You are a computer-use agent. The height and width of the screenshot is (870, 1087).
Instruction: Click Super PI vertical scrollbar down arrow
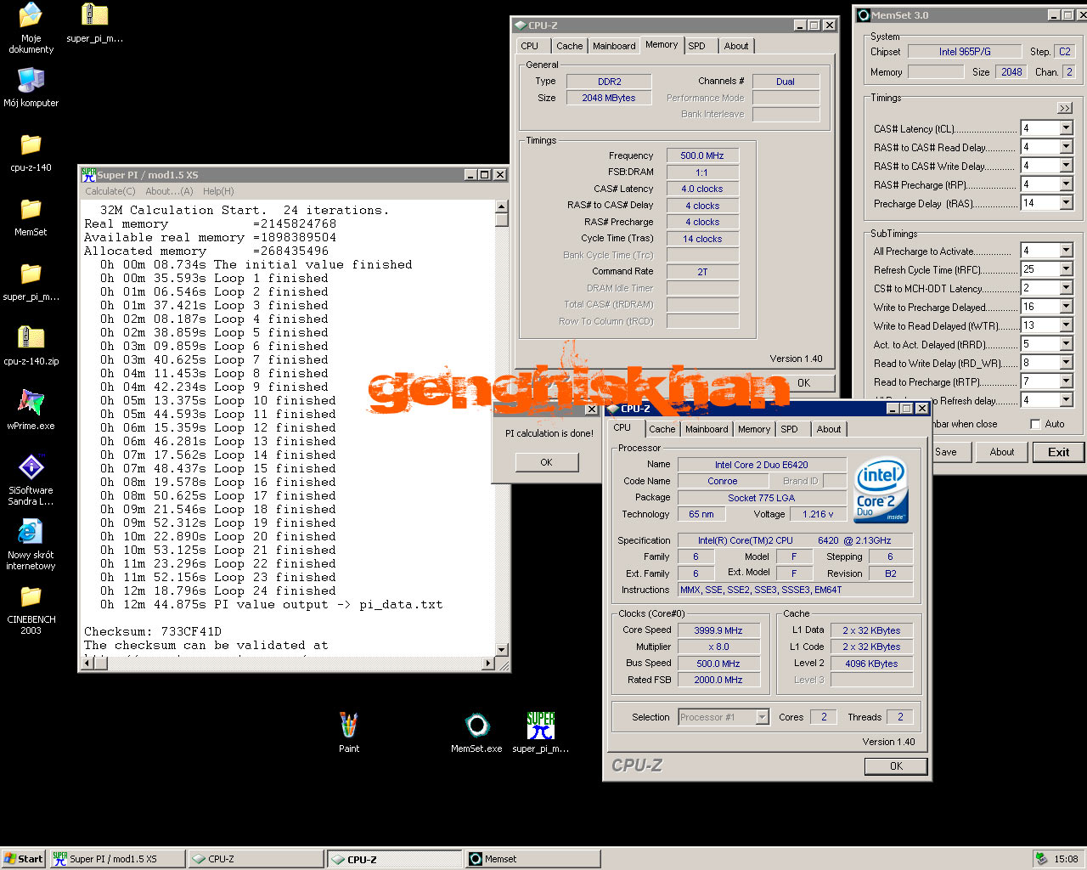tap(501, 650)
